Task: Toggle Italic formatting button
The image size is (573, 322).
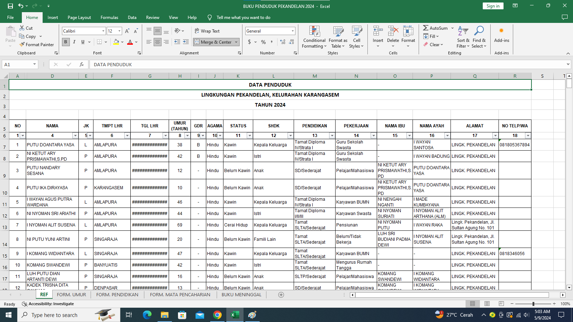Action: coord(74,42)
